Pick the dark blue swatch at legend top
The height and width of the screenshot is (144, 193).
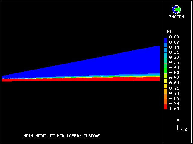pyautogui.click(x=165, y=39)
